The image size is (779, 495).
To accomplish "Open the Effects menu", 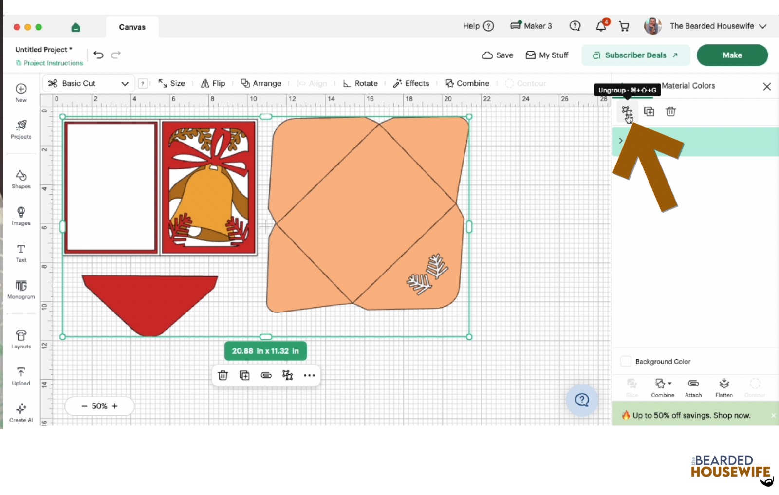I will tap(411, 83).
